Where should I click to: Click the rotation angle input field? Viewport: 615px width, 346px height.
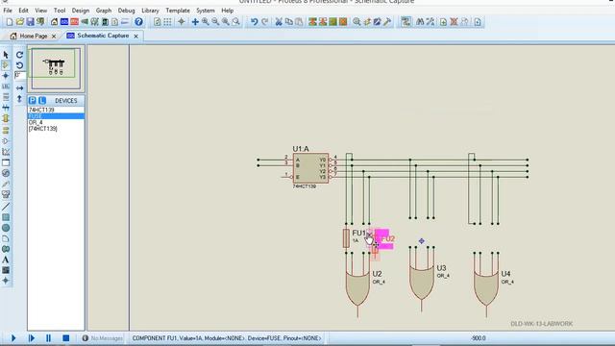(20, 75)
